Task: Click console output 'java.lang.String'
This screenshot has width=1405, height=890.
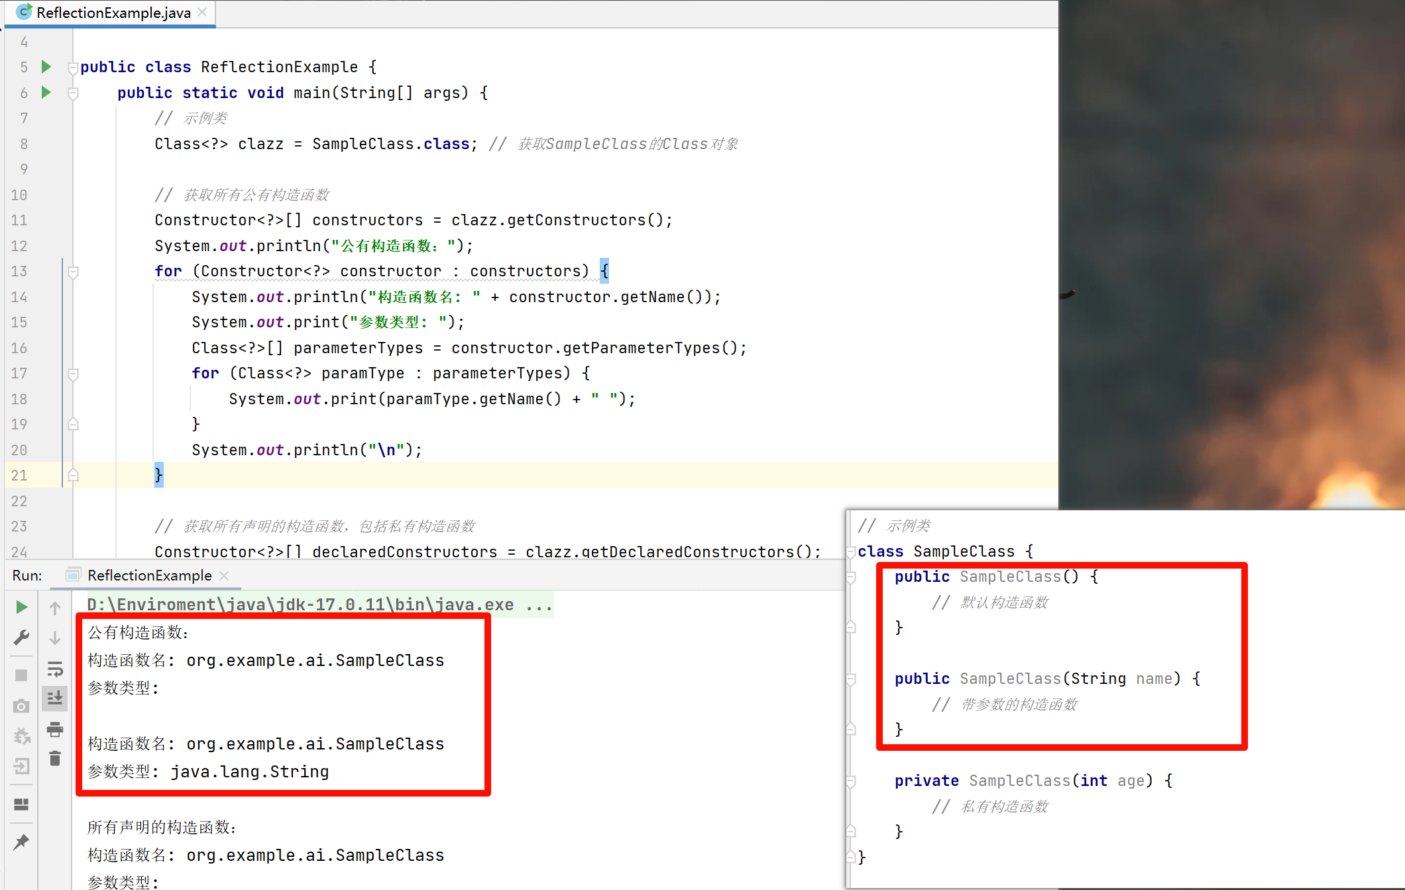Action: click(250, 771)
